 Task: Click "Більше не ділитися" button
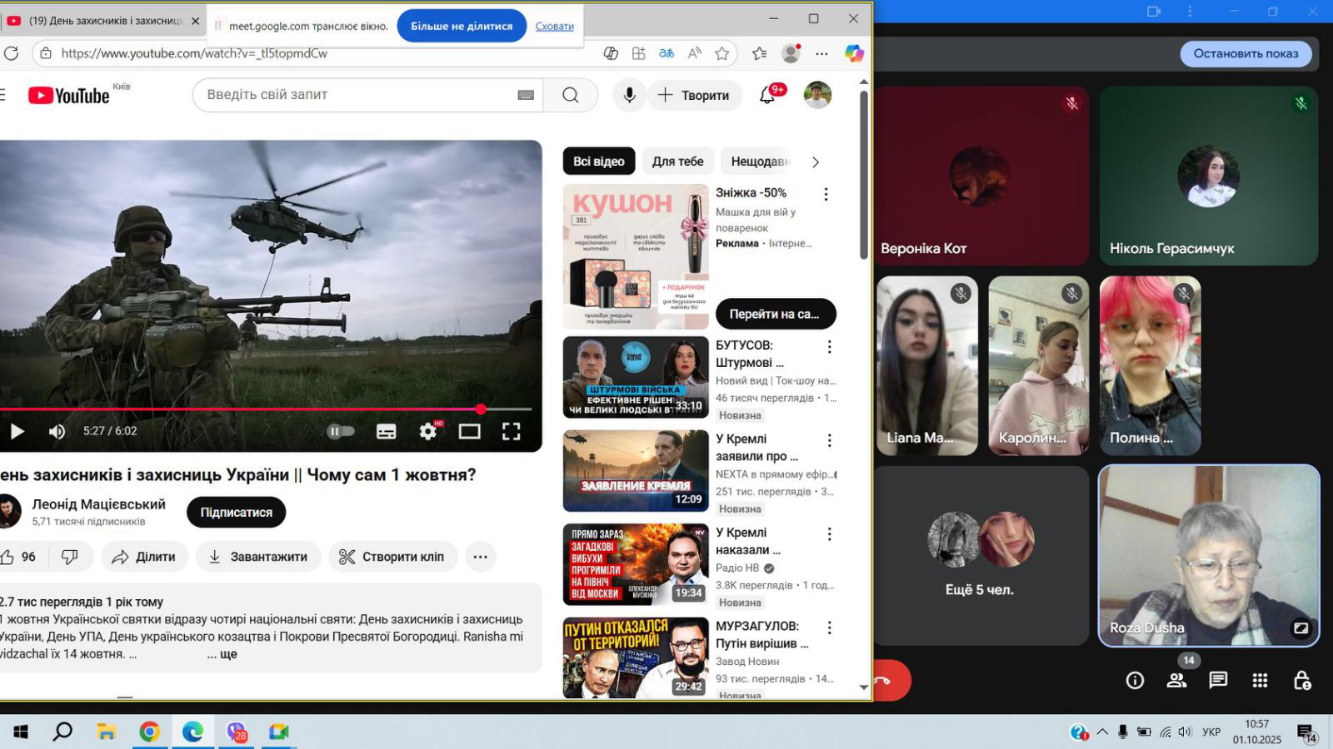point(462,26)
